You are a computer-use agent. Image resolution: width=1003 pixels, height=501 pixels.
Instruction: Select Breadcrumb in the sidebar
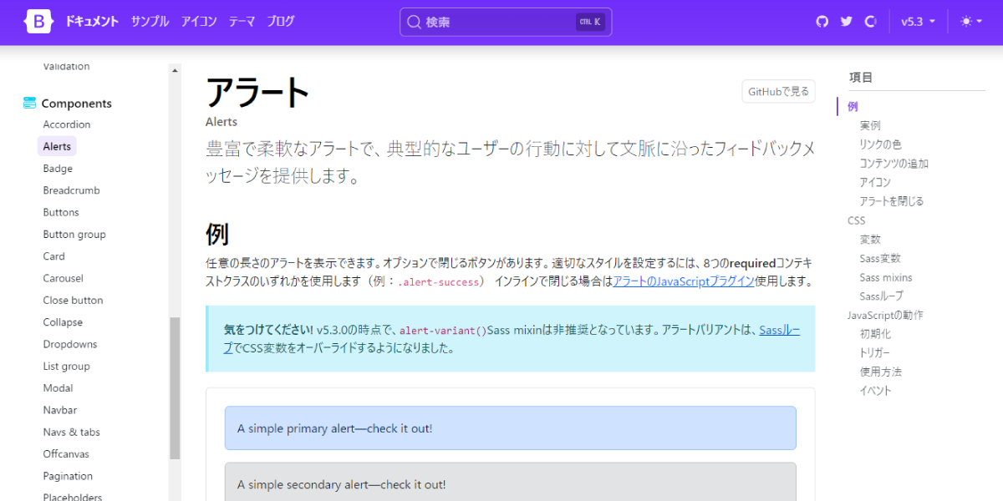tap(71, 190)
